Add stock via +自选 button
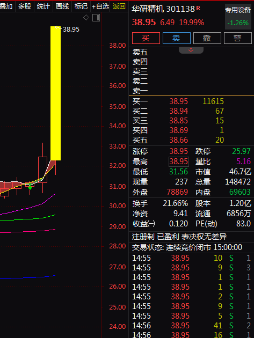 [x=100, y=6]
